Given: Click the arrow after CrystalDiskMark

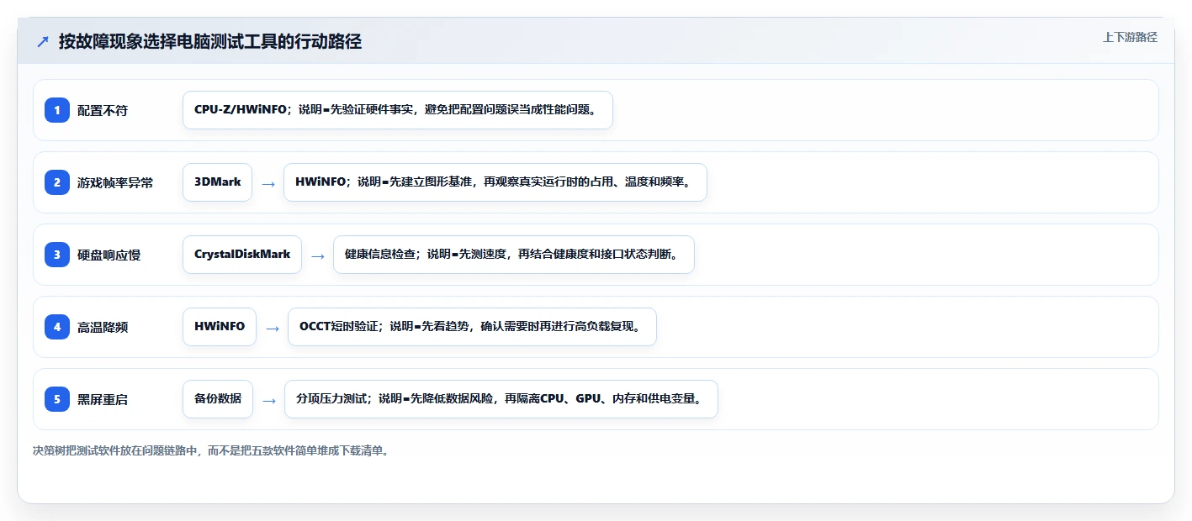Looking at the screenshot, I should pos(318,255).
